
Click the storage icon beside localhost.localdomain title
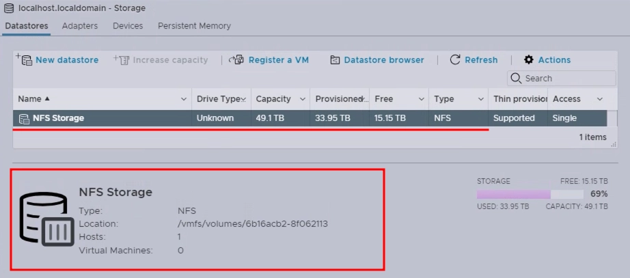pyautogui.click(x=8, y=8)
